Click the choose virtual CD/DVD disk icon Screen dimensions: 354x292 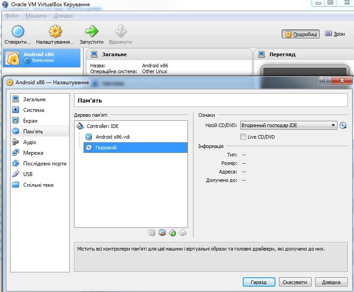343,125
